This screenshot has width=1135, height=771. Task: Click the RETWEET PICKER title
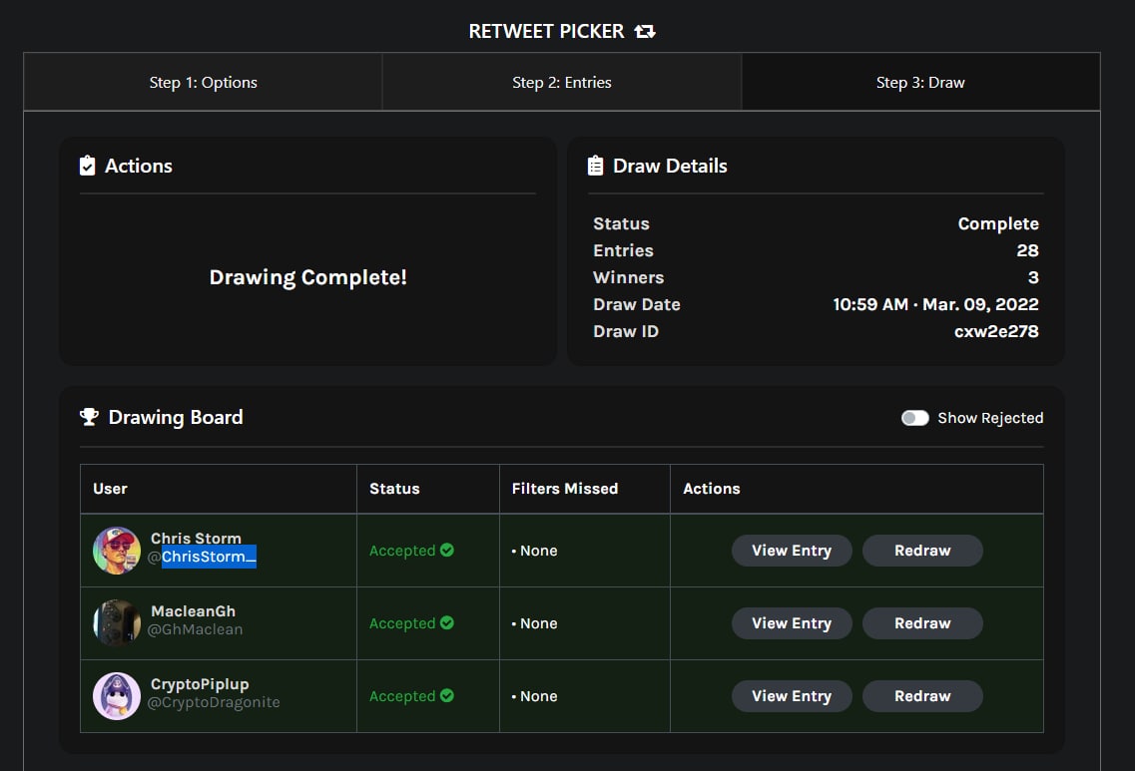click(546, 31)
